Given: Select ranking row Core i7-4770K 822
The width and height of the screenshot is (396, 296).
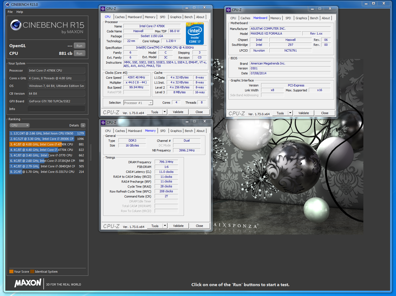Looking at the screenshot, I should (x=47, y=150).
